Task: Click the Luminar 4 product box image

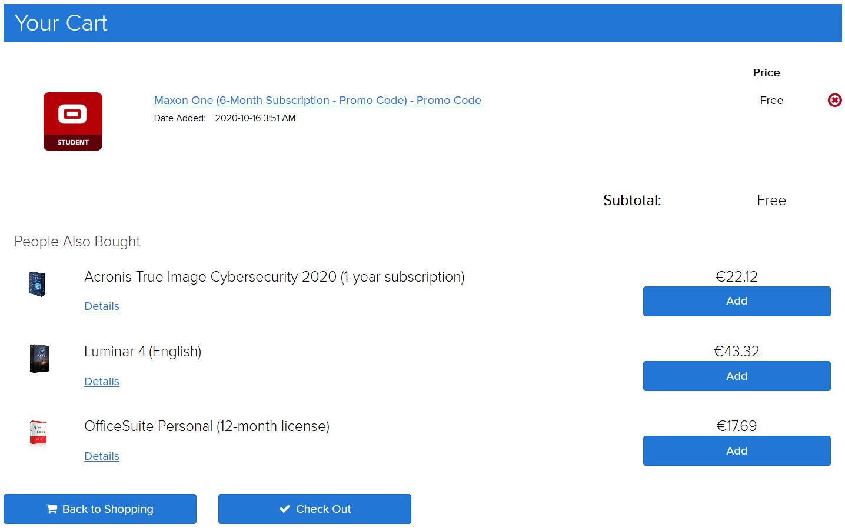Action: pos(39,358)
